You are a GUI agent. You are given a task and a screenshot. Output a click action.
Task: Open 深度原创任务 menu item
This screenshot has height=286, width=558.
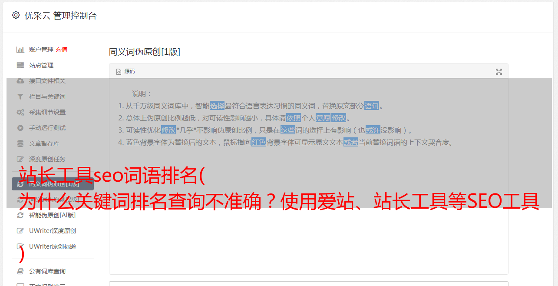pyautogui.click(x=47, y=159)
